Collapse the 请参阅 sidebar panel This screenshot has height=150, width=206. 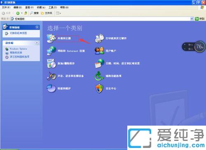[x=37, y=43]
